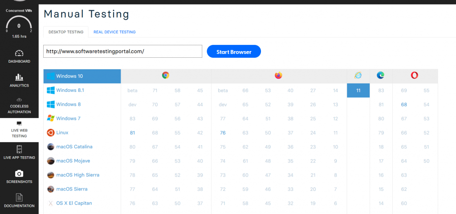Go to Live App Testing
Screen dimensions: 456x214
tap(19, 152)
